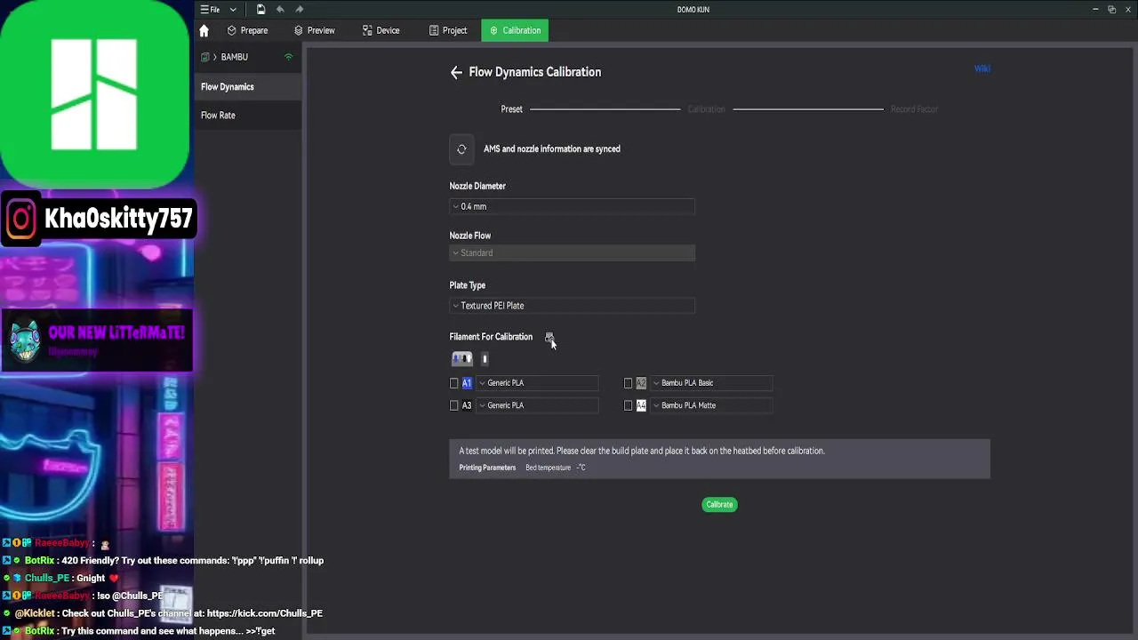
Task: Click the blue A1 slot color swatch
Action: 467,383
